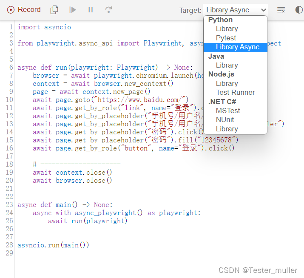304x278 pixels.
Task: Click the get_by_role button 登录 line
Action: coord(134,148)
